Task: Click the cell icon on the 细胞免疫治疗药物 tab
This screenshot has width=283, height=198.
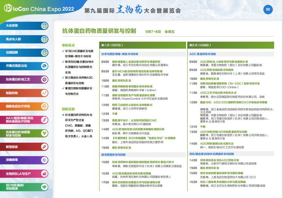Action: pos(44,106)
